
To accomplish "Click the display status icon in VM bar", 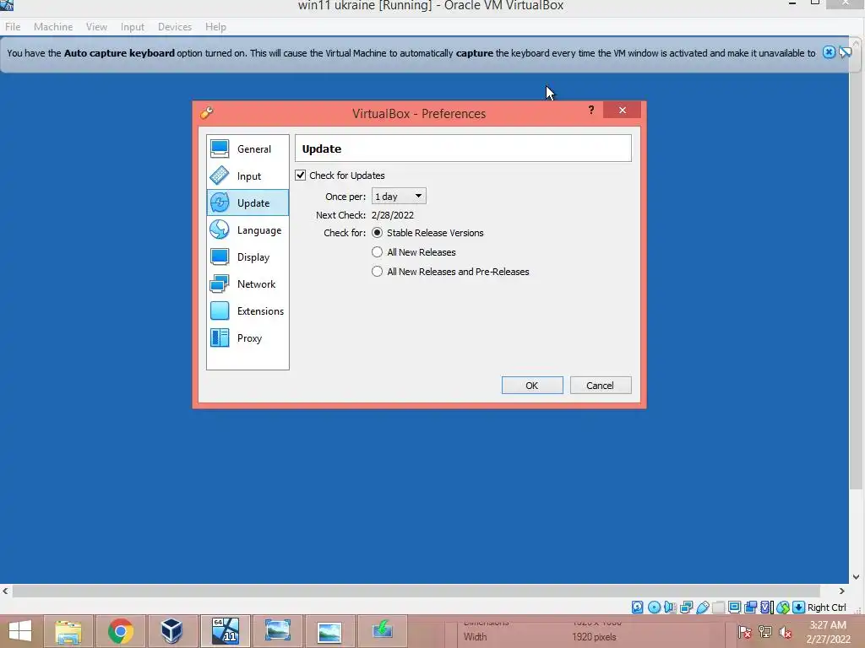I will pos(734,607).
